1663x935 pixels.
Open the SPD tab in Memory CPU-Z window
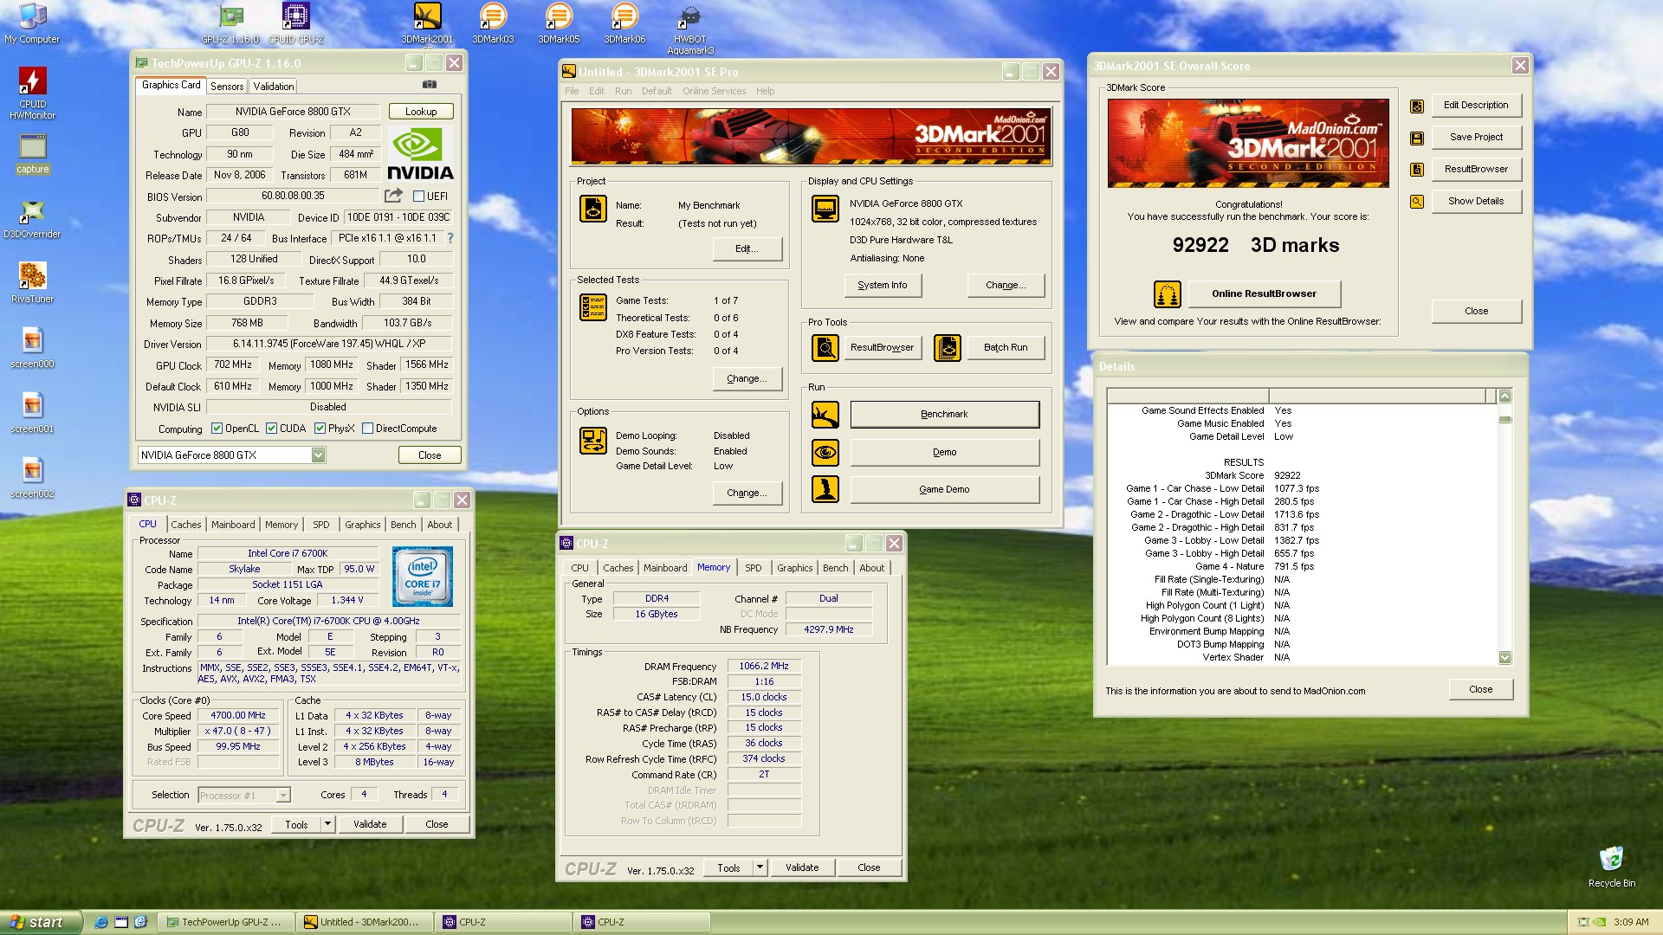(754, 568)
